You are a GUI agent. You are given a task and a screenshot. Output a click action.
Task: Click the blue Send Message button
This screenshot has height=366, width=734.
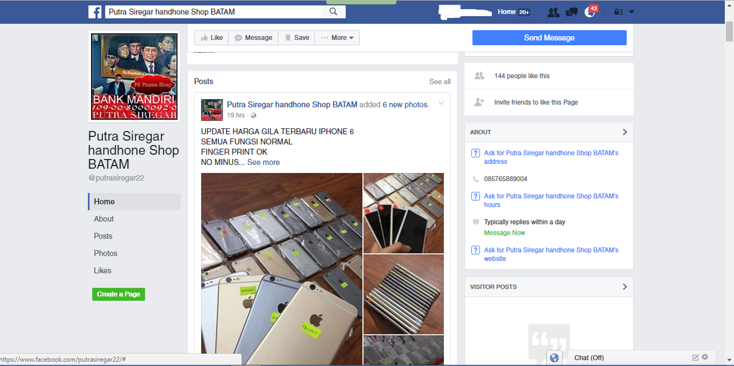pos(549,38)
